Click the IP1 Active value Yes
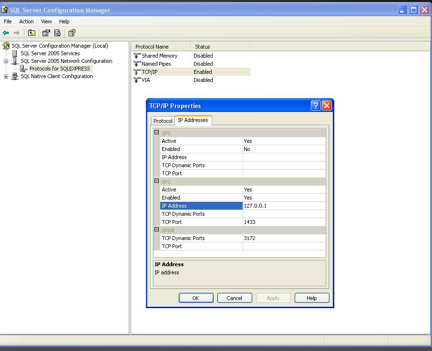 (284, 141)
